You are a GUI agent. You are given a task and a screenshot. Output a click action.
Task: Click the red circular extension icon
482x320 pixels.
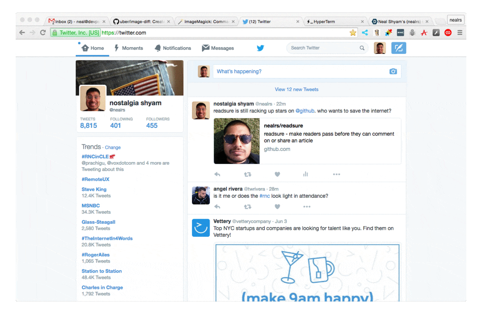coord(448,33)
